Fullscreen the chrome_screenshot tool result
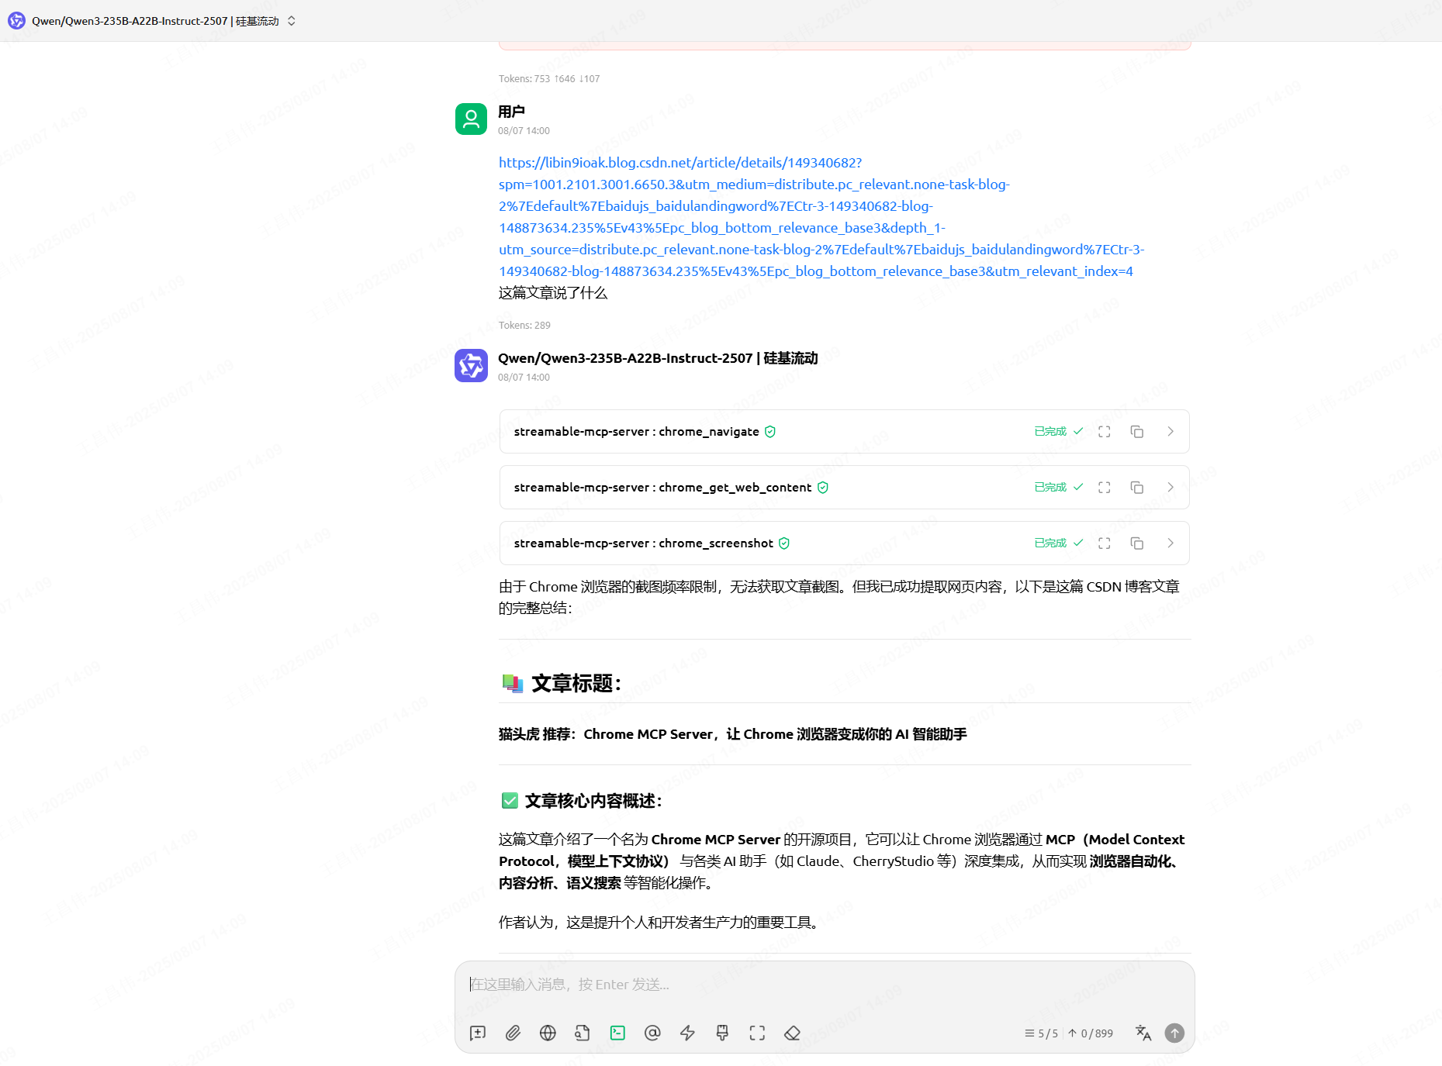The width and height of the screenshot is (1442, 1066). coord(1105,543)
